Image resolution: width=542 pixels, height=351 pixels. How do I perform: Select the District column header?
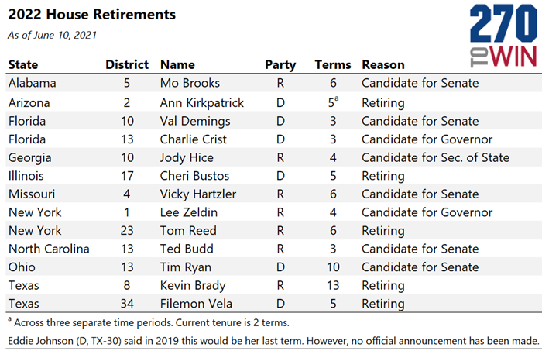point(127,64)
